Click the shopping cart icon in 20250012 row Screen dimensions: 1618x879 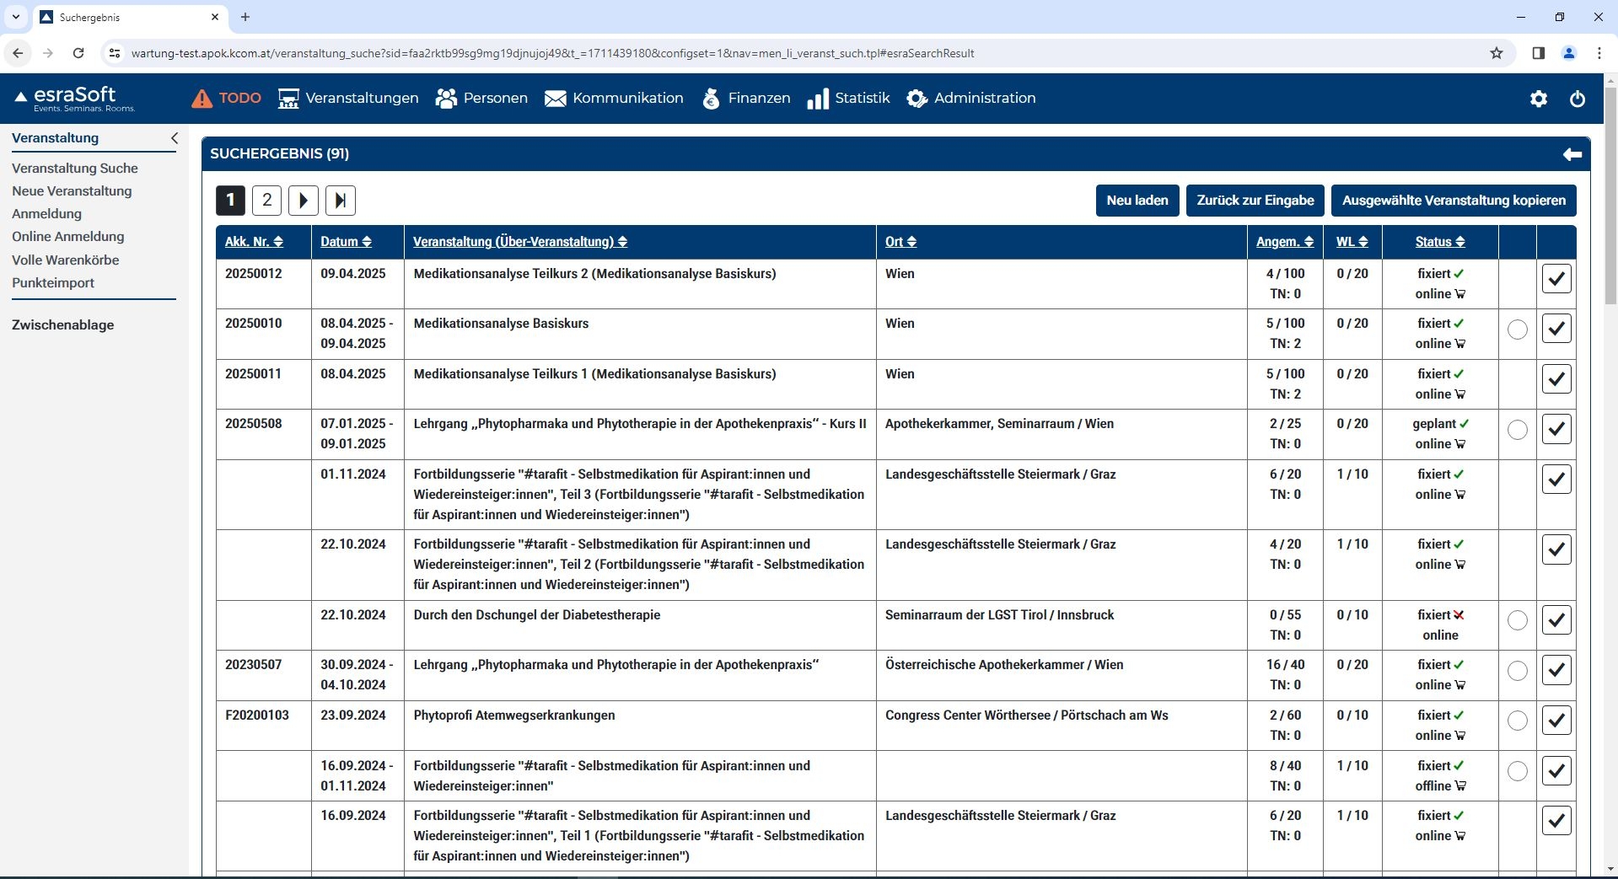pos(1460,294)
